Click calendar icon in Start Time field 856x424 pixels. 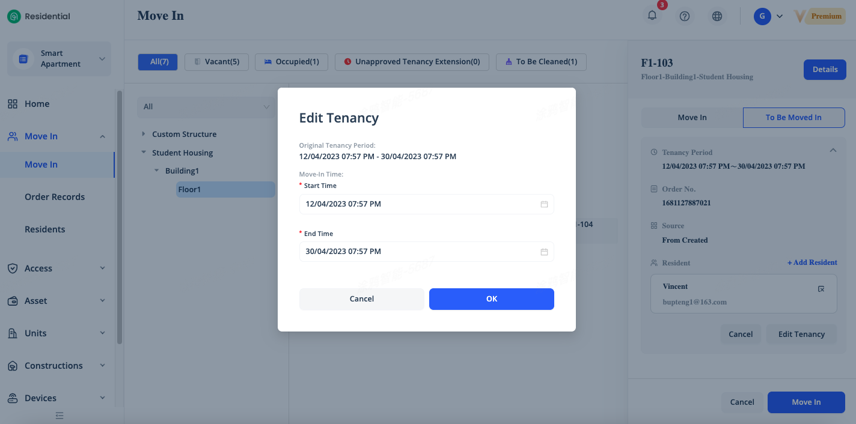tap(544, 204)
